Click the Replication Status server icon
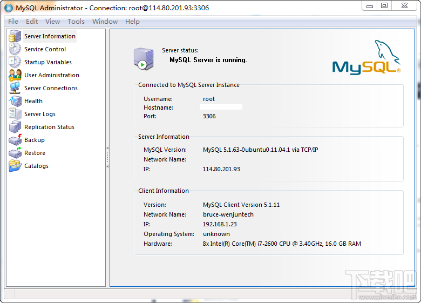 pos(15,127)
